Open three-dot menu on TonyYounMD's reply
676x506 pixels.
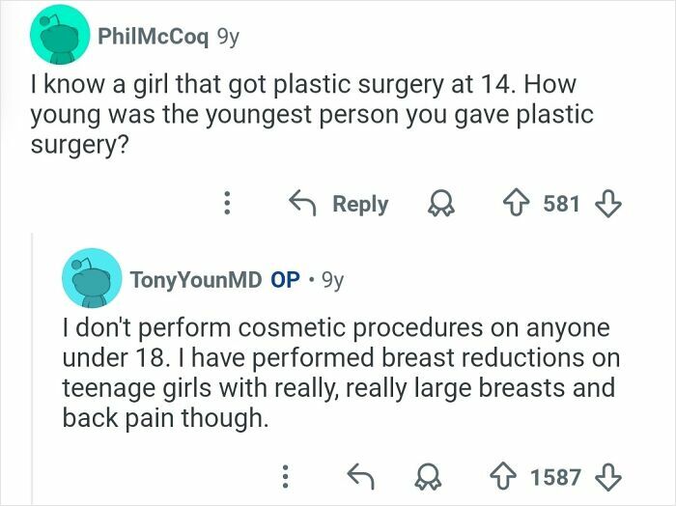285,476
